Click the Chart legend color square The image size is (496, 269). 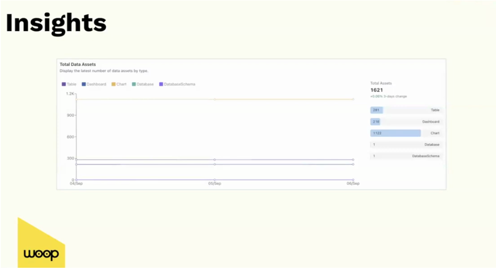[x=113, y=84]
